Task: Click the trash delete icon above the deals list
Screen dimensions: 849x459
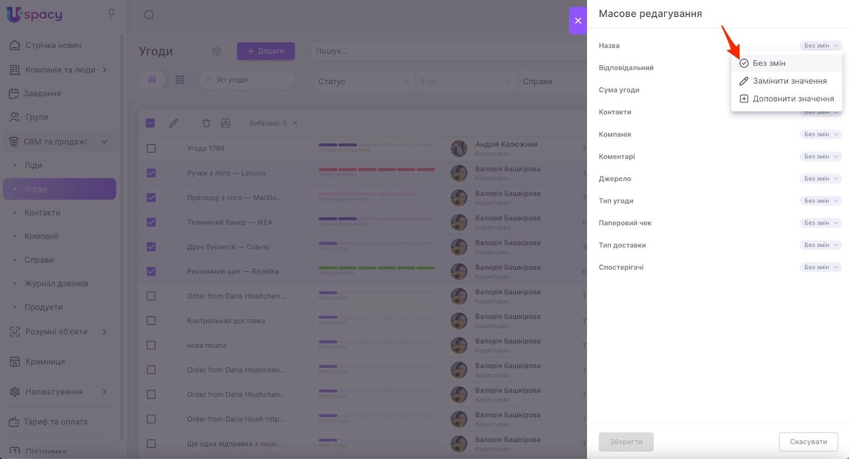Action: [206, 123]
